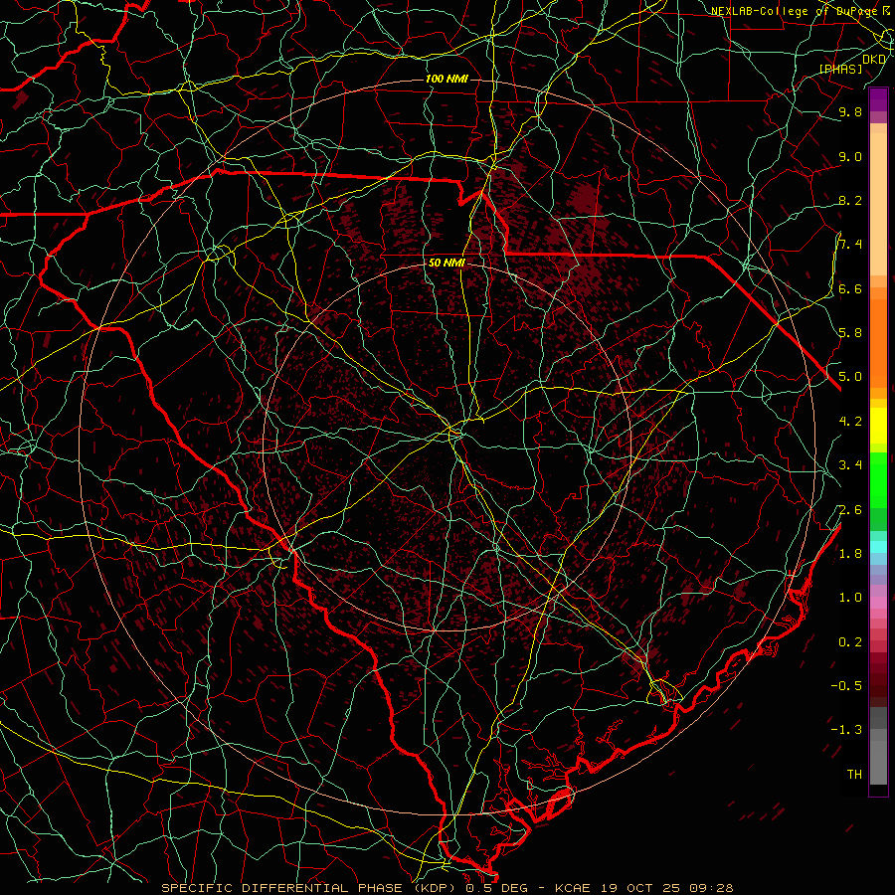The width and height of the screenshot is (895, 895).
Task: Click the 8.2 legend scale value
Action: pos(850,200)
